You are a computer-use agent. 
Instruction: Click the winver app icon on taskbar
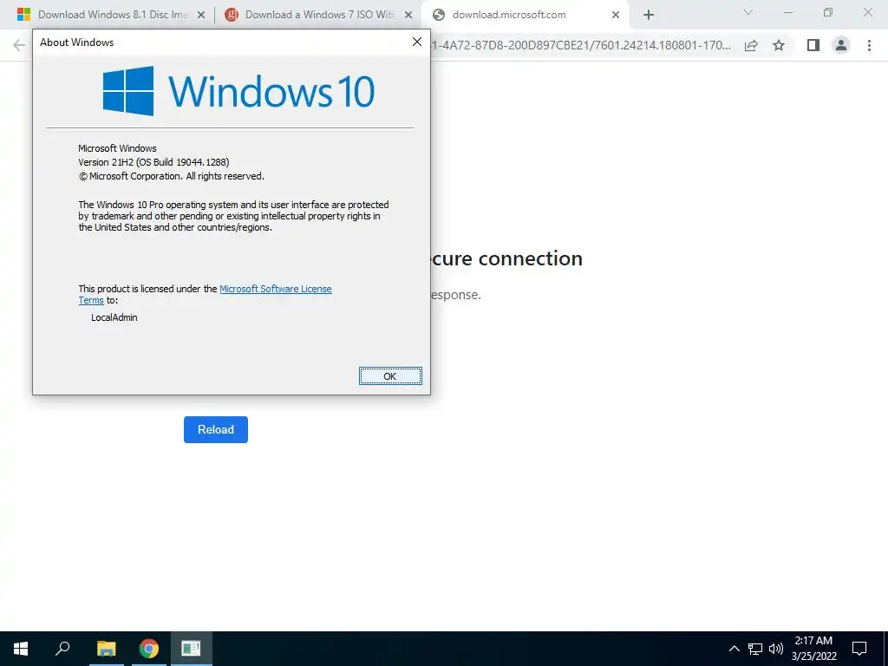click(192, 649)
